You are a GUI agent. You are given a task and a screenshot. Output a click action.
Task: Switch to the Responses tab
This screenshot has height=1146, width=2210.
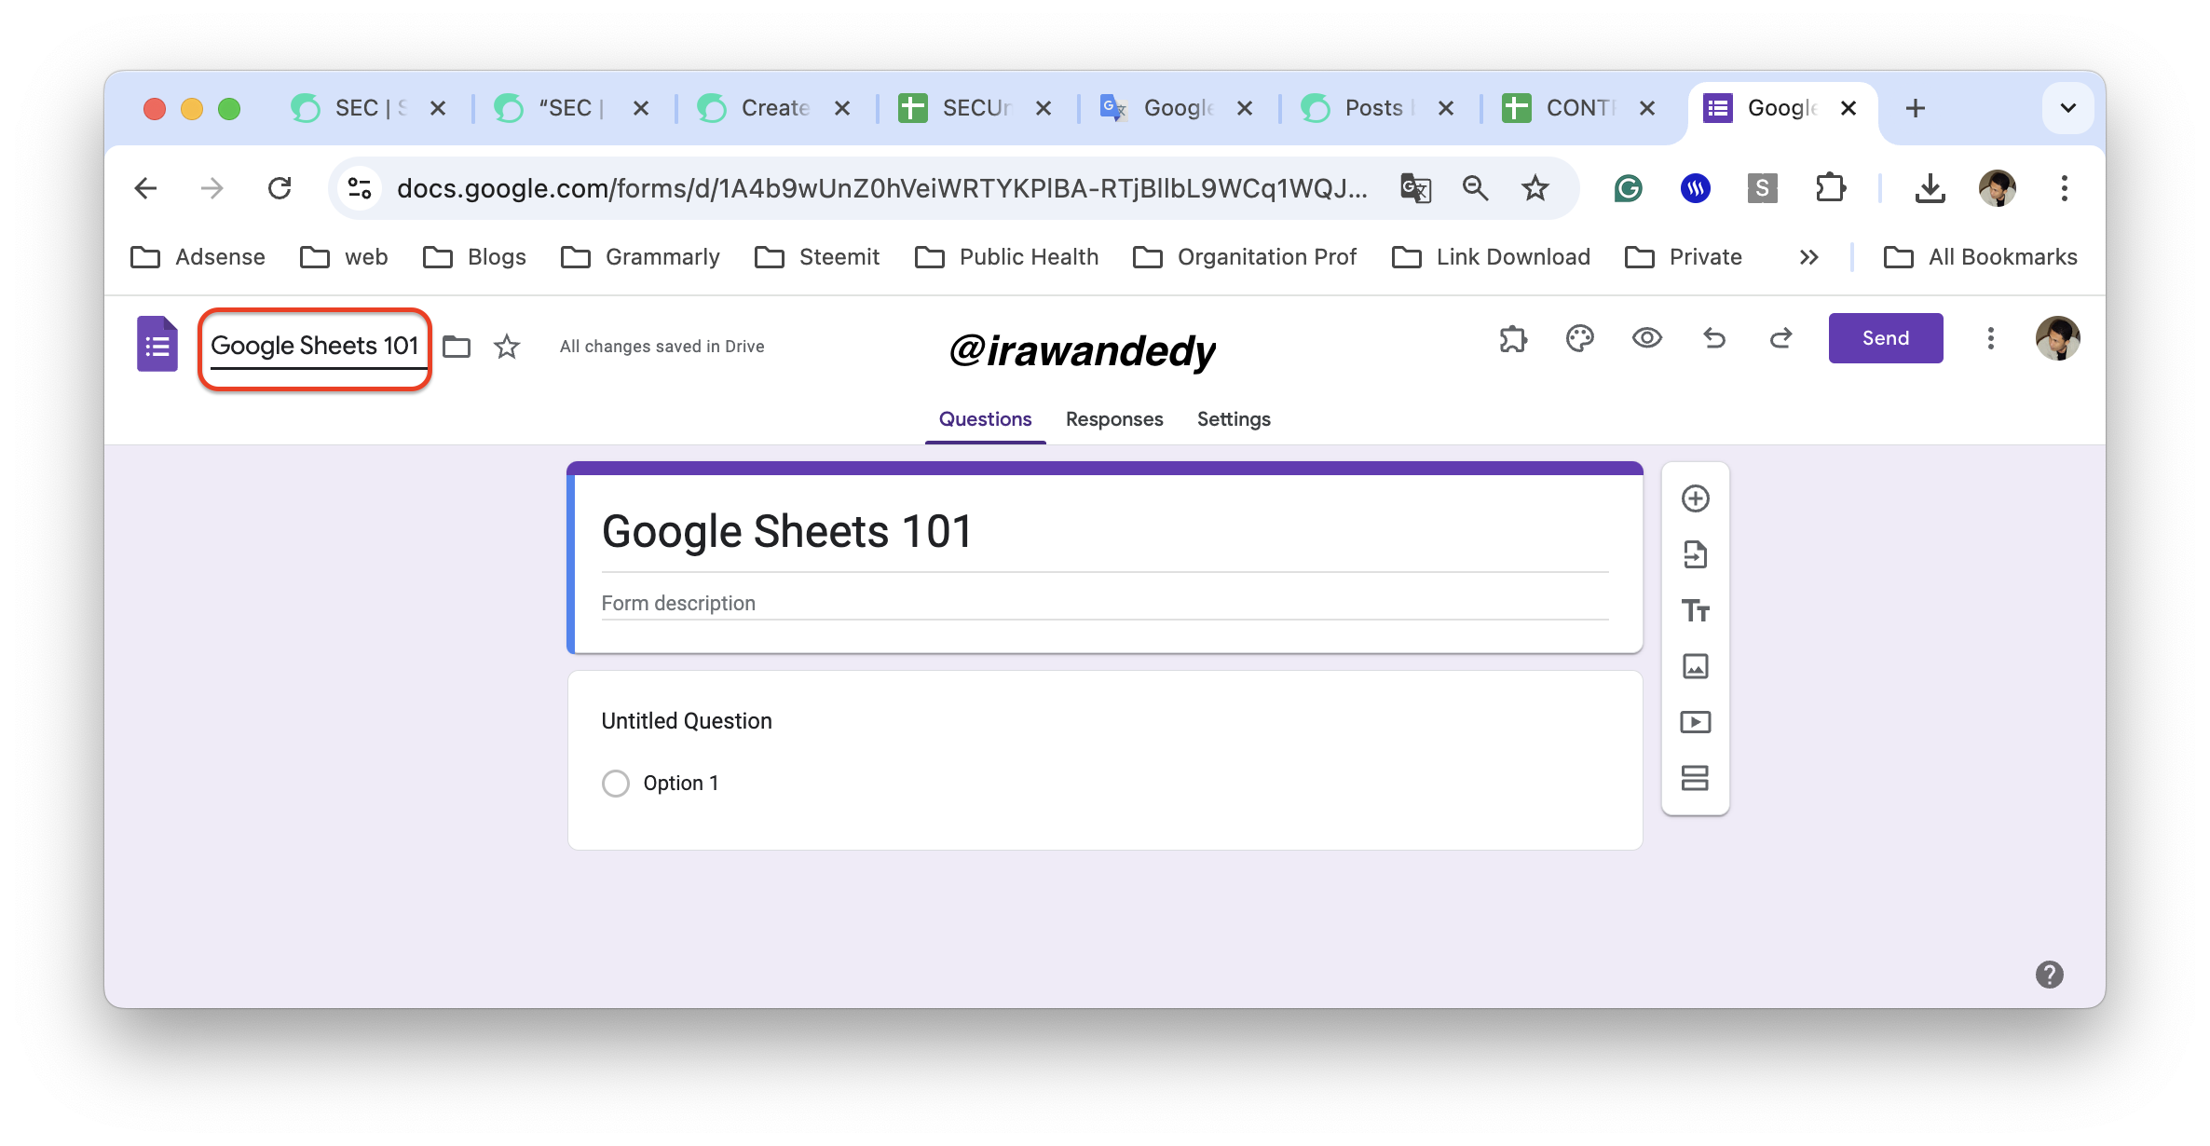point(1114,419)
